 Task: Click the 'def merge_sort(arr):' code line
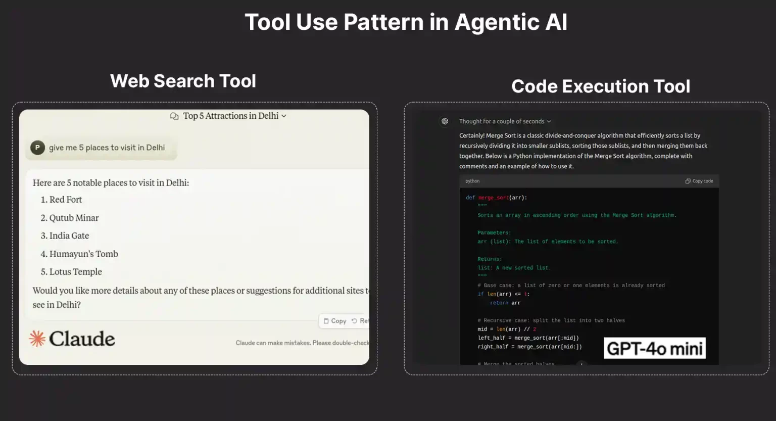coord(496,198)
